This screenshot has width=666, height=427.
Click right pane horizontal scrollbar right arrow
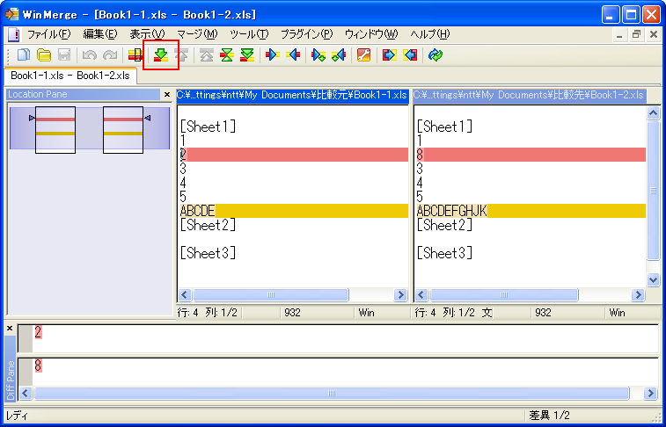click(x=638, y=294)
